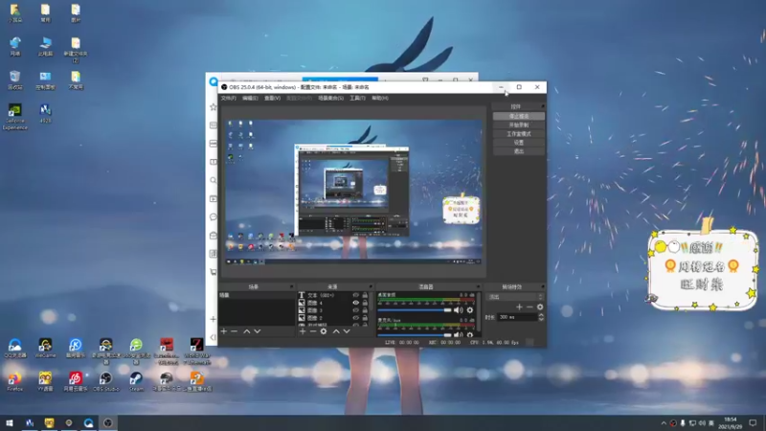Screen dimensions: 766x431
Task: Select the Steam desktop shortcut
Action: 136,381
